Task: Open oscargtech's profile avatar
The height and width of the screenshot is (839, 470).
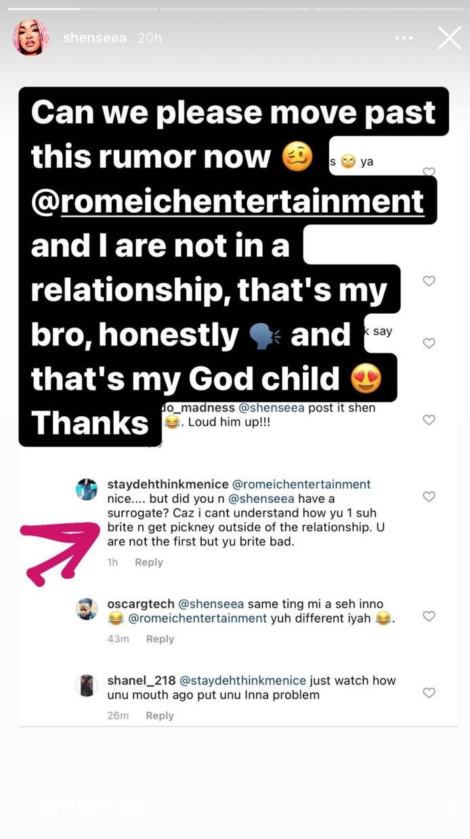Action: pyautogui.click(x=87, y=609)
